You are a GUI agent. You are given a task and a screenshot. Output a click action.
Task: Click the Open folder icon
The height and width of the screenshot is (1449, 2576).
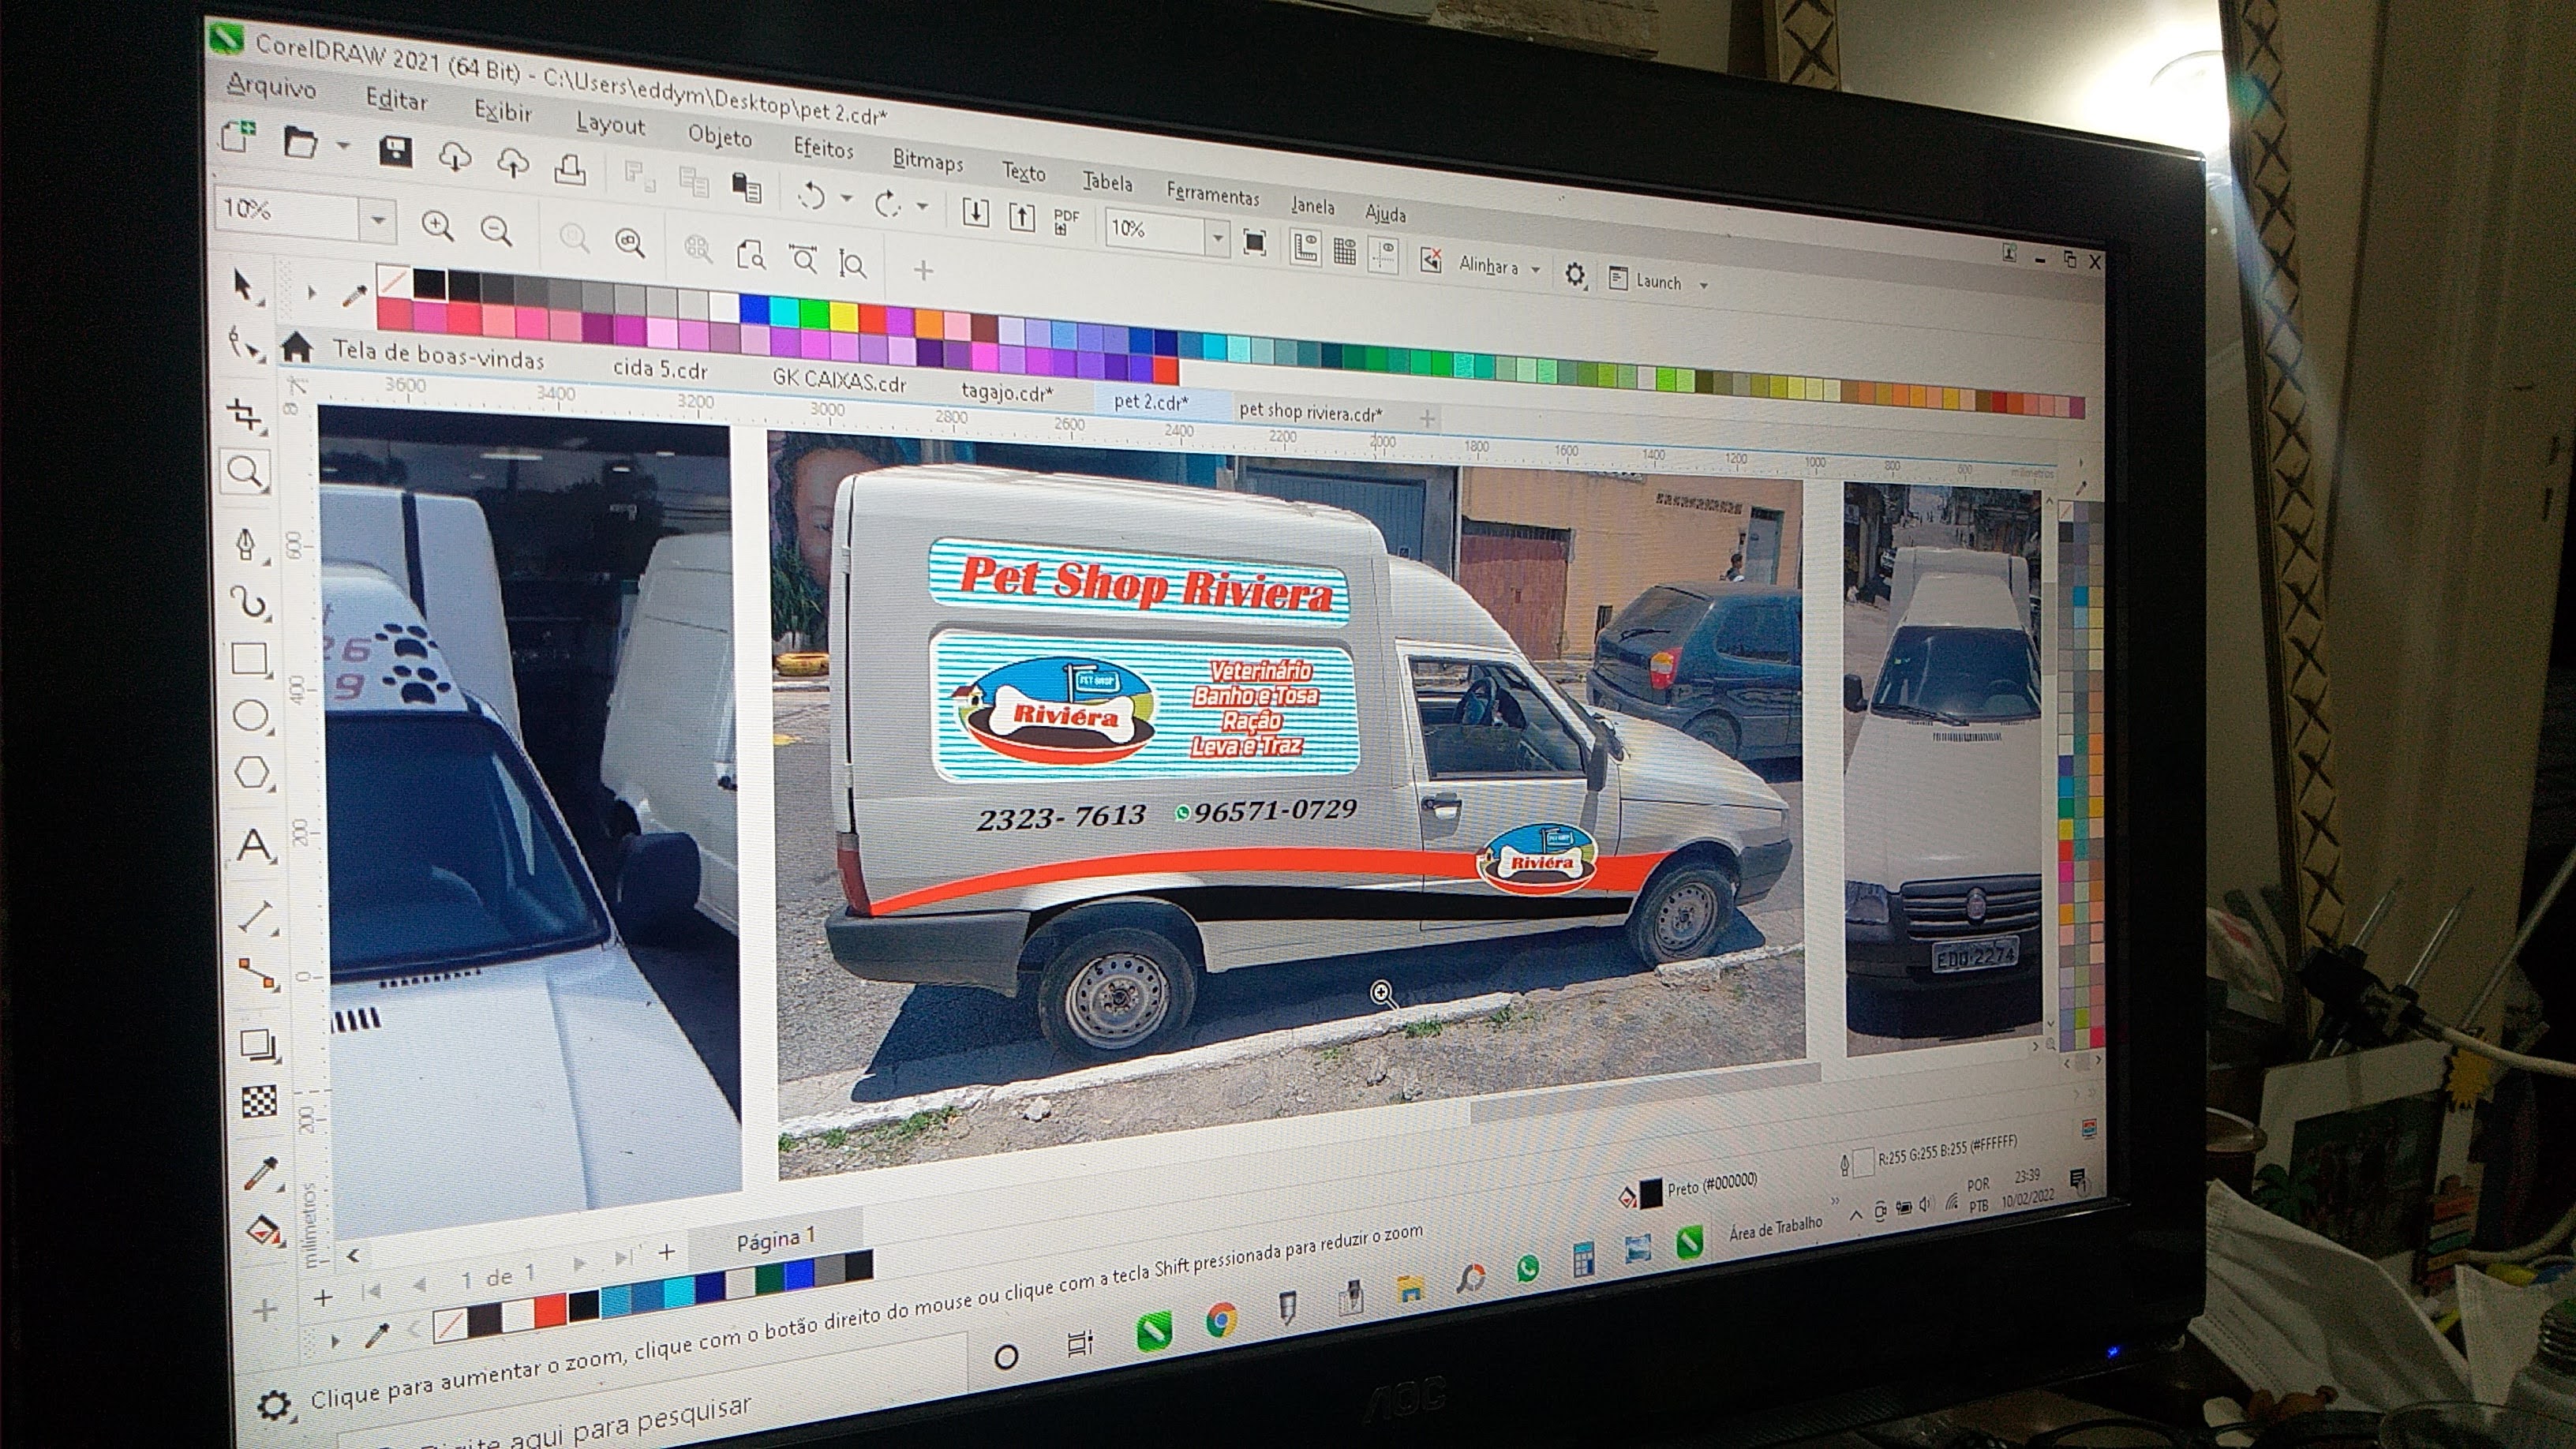click(300, 143)
